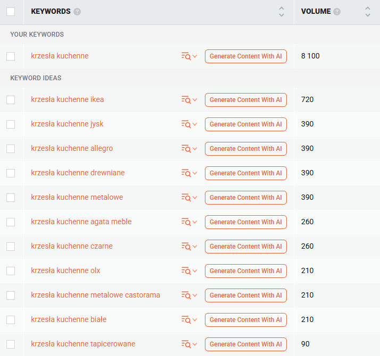Image resolution: width=380 pixels, height=356 pixels.
Task: Check the box for krzesła kuchenne czarne
Action: (x=11, y=247)
